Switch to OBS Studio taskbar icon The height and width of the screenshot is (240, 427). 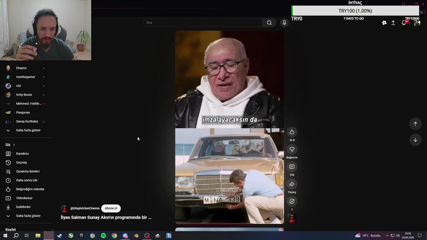(147, 236)
